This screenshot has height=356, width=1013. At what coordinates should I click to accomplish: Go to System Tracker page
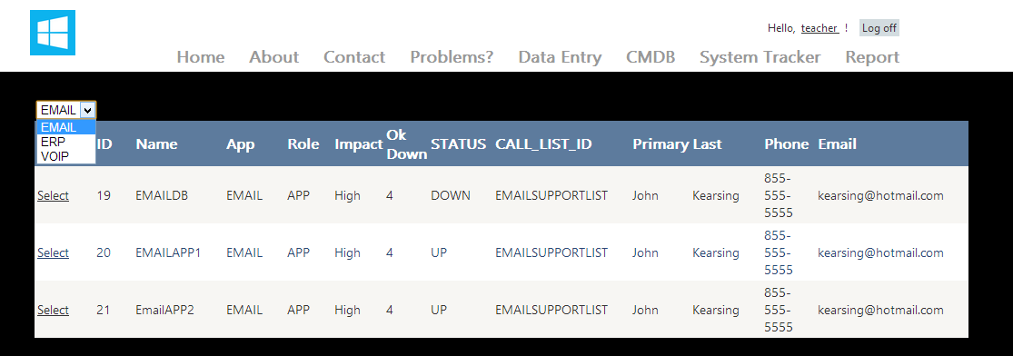tap(760, 57)
